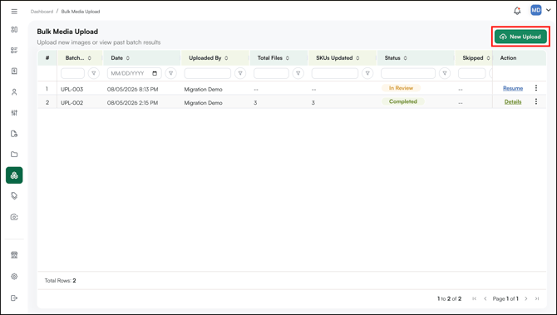Click the Uploaded By filter input
The image size is (557, 315).
[208, 73]
